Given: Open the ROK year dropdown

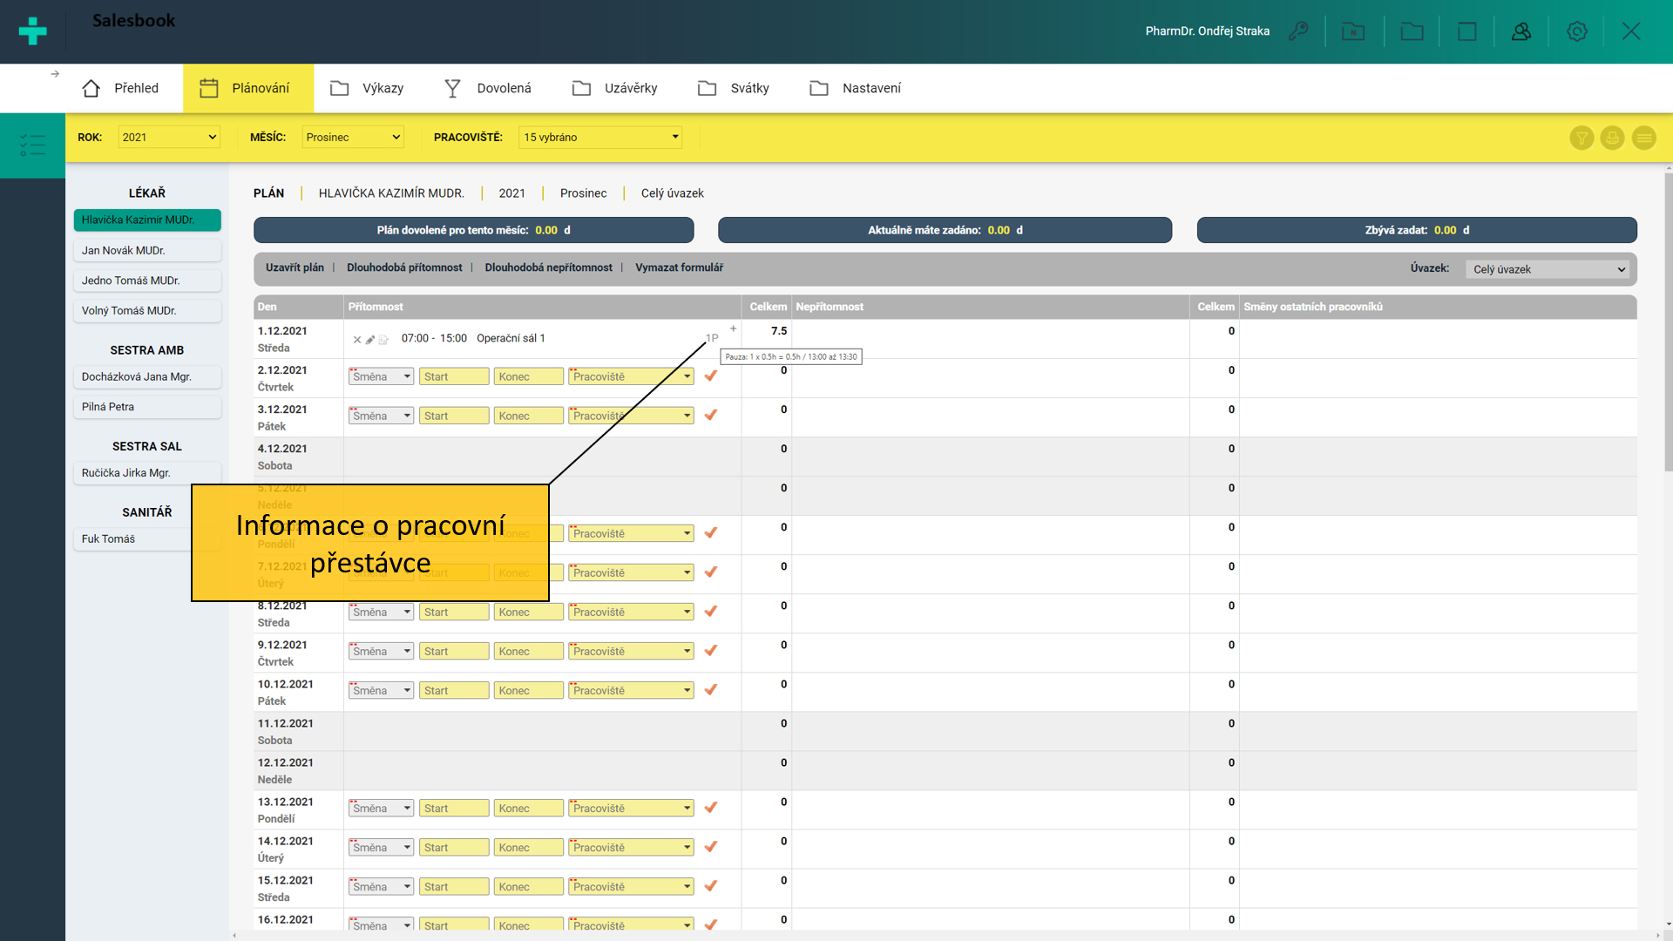Looking at the screenshot, I should click(x=169, y=137).
